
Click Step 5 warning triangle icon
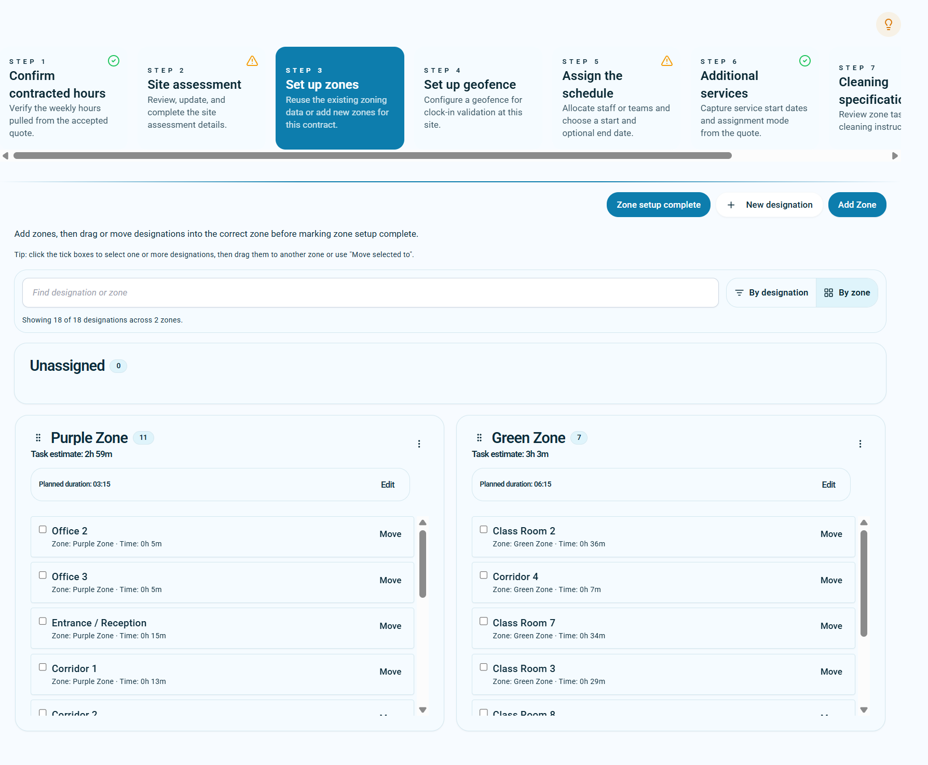pos(667,61)
